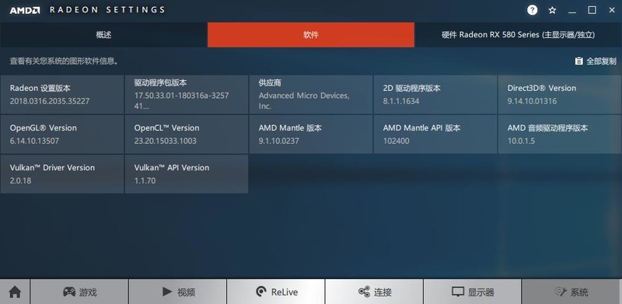Open the 游戏 (Gaming) section
Viewport: 622px width, 304px height.
(79, 292)
